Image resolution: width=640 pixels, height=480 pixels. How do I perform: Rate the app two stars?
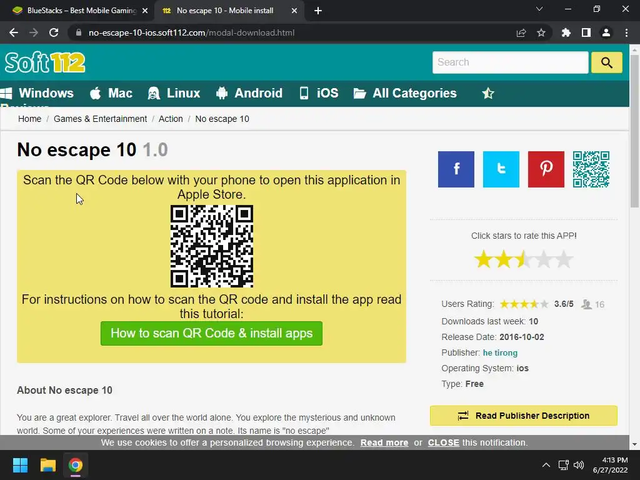click(x=504, y=259)
